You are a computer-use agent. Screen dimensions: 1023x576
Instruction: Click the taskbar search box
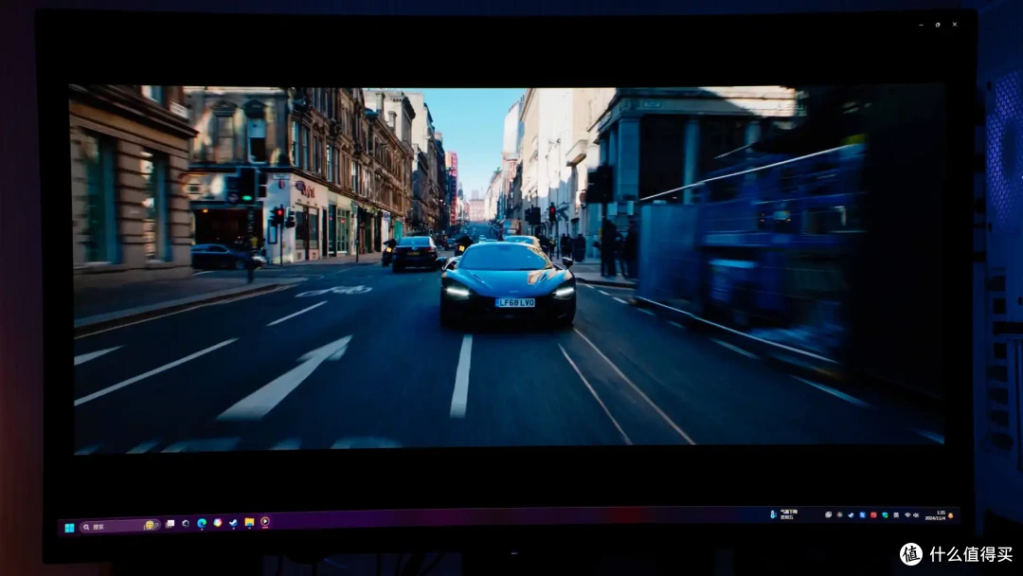(x=120, y=526)
